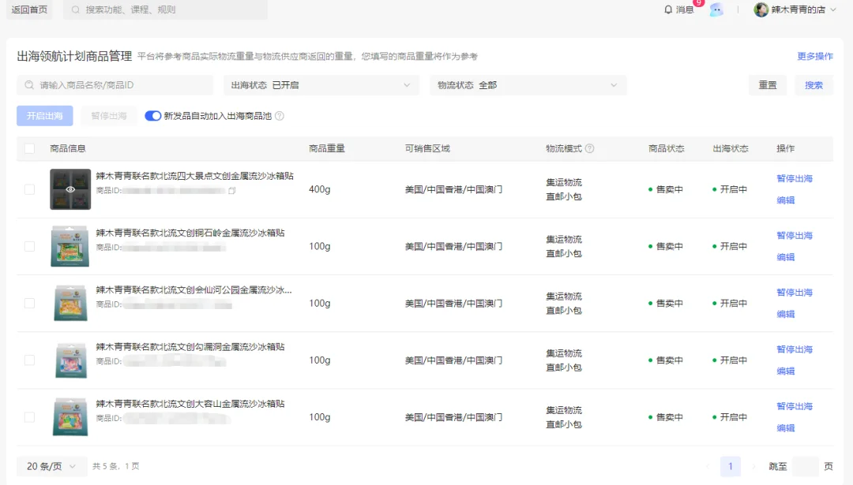The height and width of the screenshot is (485, 853).
Task: Open the 物流状态 filter dropdown
Action: (x=529, y=84)
